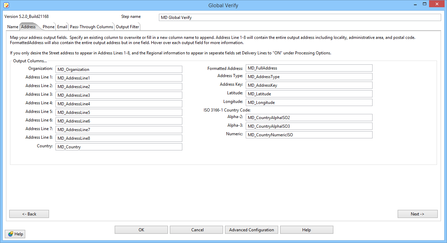Click into the Latitude field
Image resolution: width=447 pixels, height=243 pixels.
(x=309, y=94)
